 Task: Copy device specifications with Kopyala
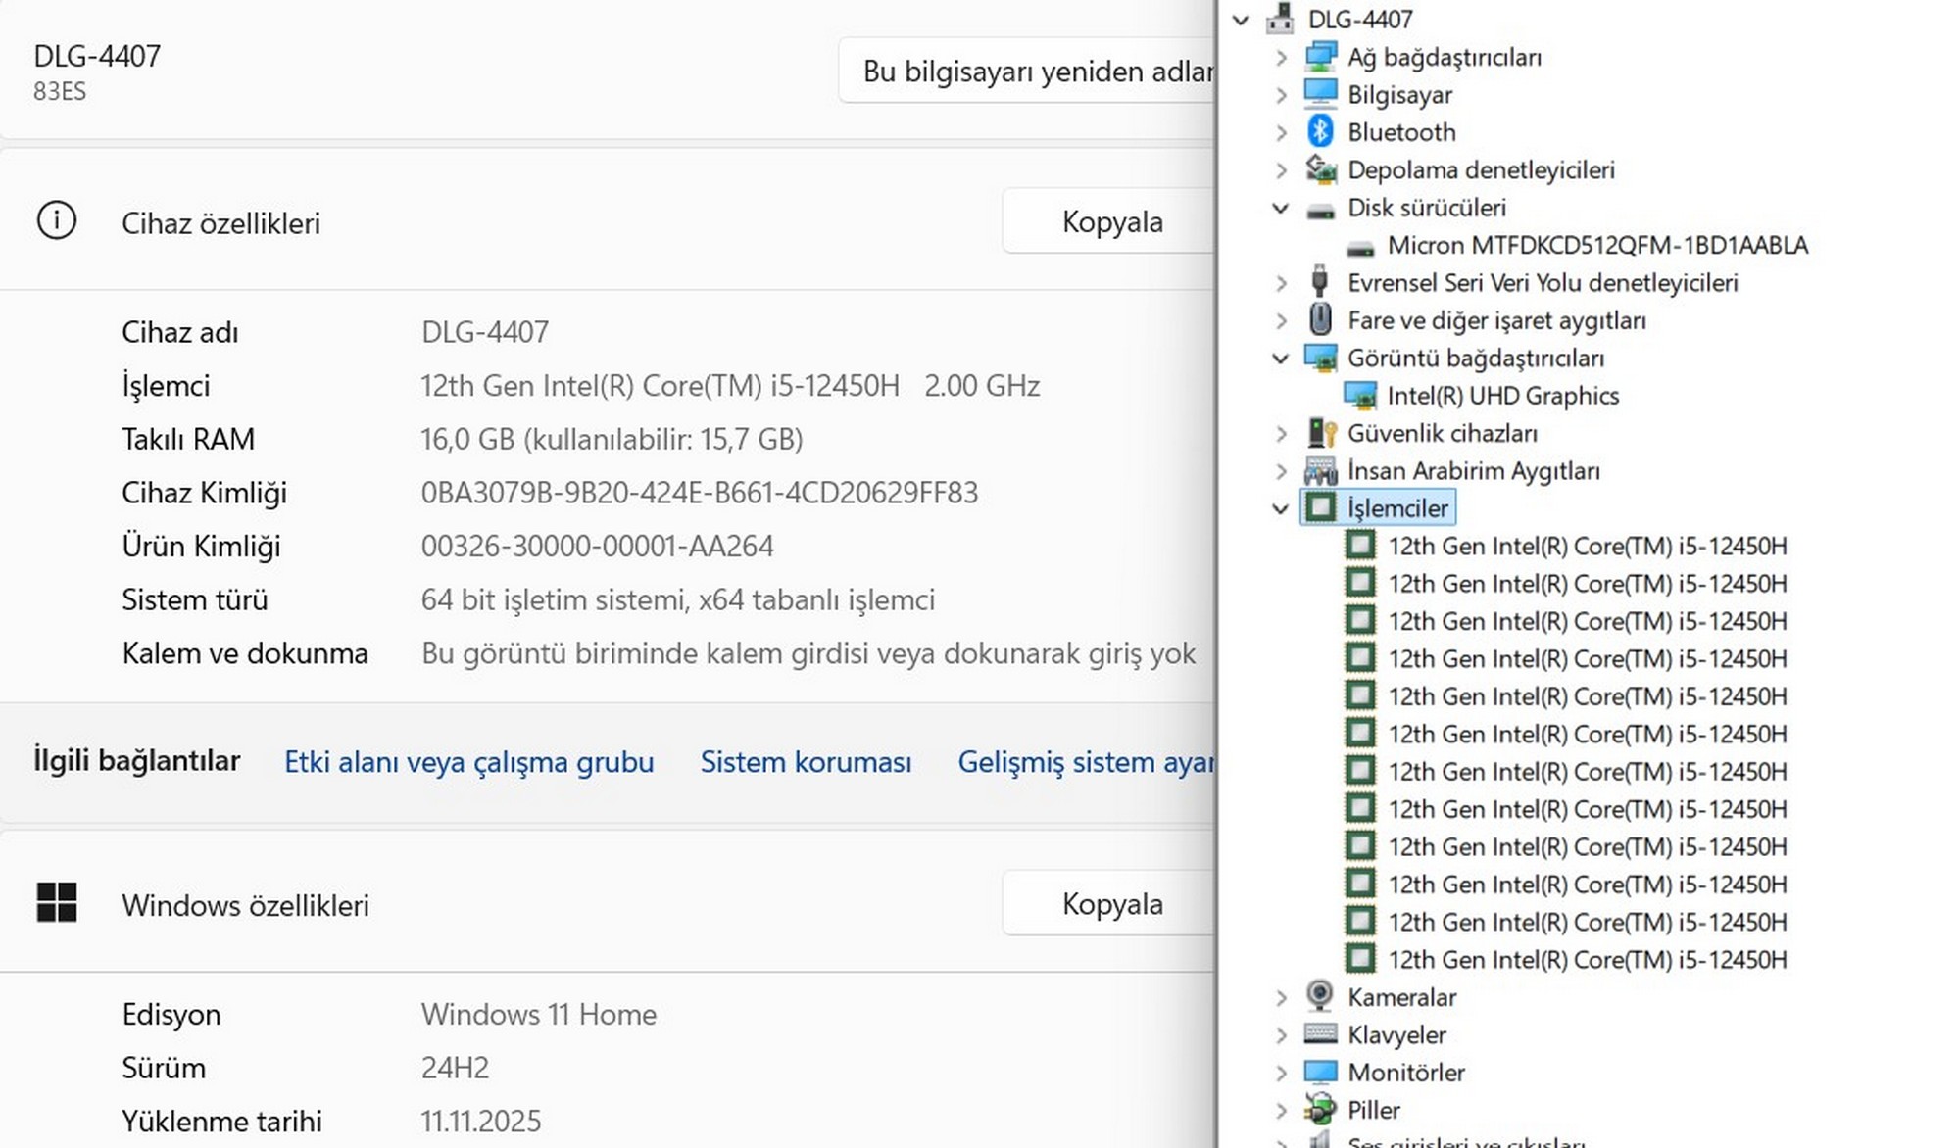pyautogui.click(x=1111, y=222)
